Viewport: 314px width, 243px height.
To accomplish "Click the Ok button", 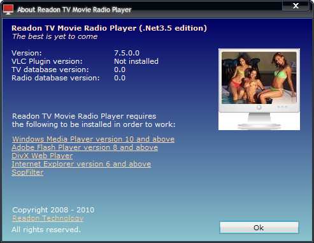I will pyautogui.click(x=259, y=228).
